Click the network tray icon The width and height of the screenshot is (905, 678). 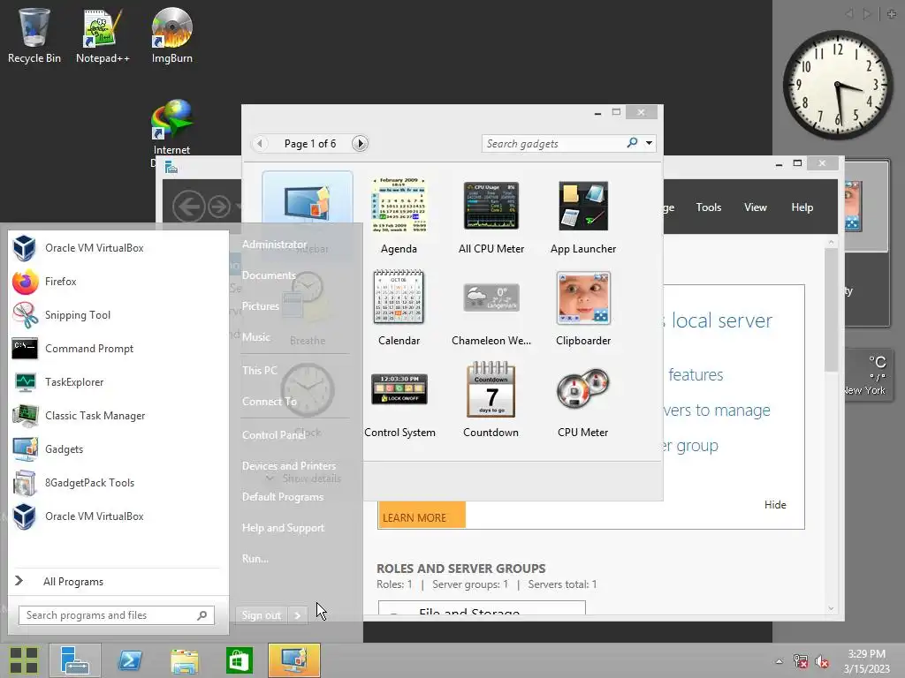click(x=801, y=662)
